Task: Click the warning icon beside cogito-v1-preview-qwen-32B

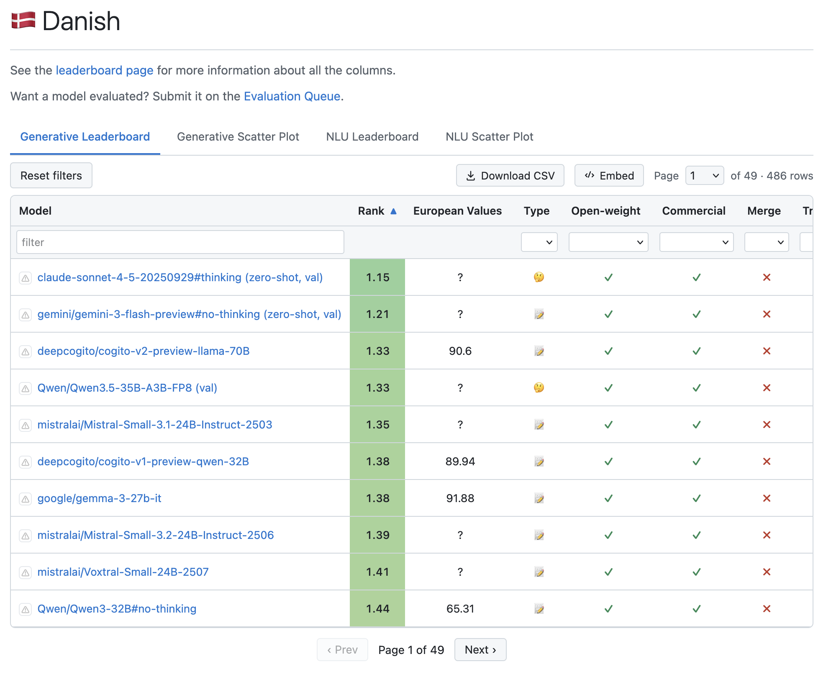Action: [26, 462]
